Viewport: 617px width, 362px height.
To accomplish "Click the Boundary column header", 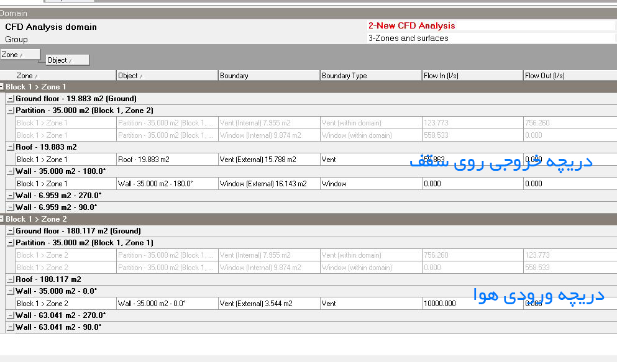I will click(x=269, y=76).
